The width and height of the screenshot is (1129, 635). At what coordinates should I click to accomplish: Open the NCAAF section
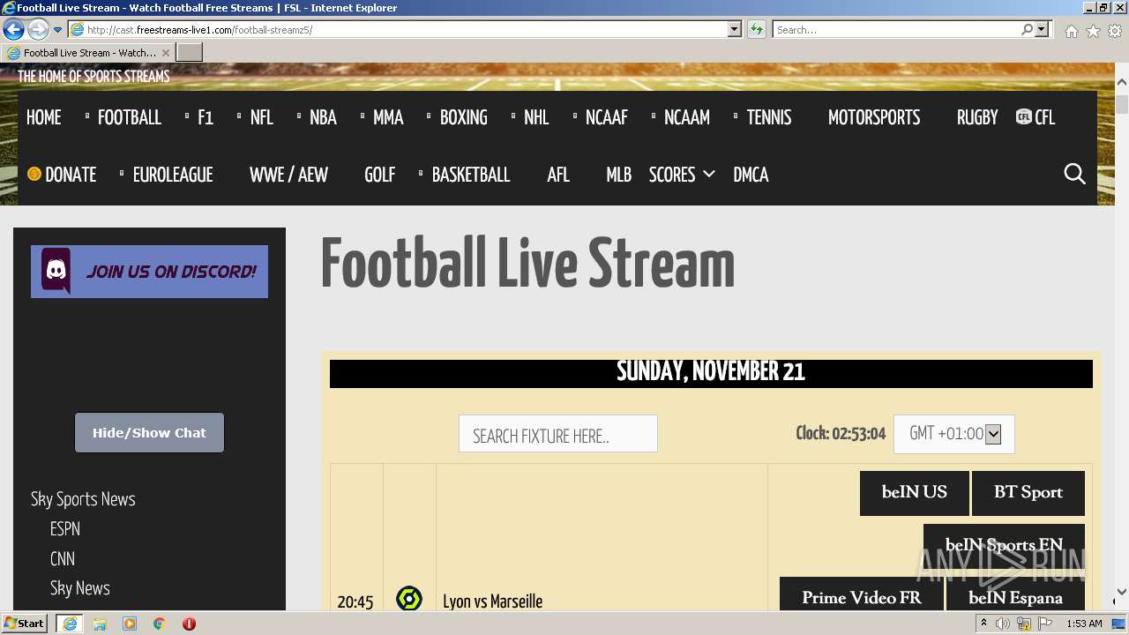(x=607, y=117)
